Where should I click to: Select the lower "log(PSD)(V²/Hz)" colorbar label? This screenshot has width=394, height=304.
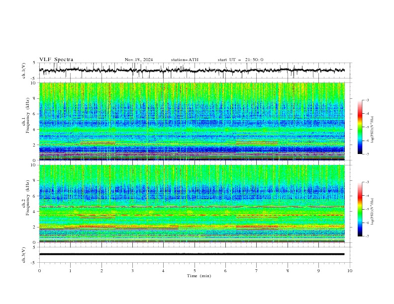[372, 211]
